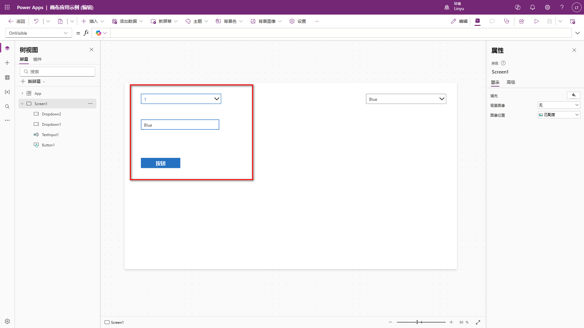Open the app checker stethoscope icon
The width and height of the screenshot is (584, 328).
coord(506,21)
